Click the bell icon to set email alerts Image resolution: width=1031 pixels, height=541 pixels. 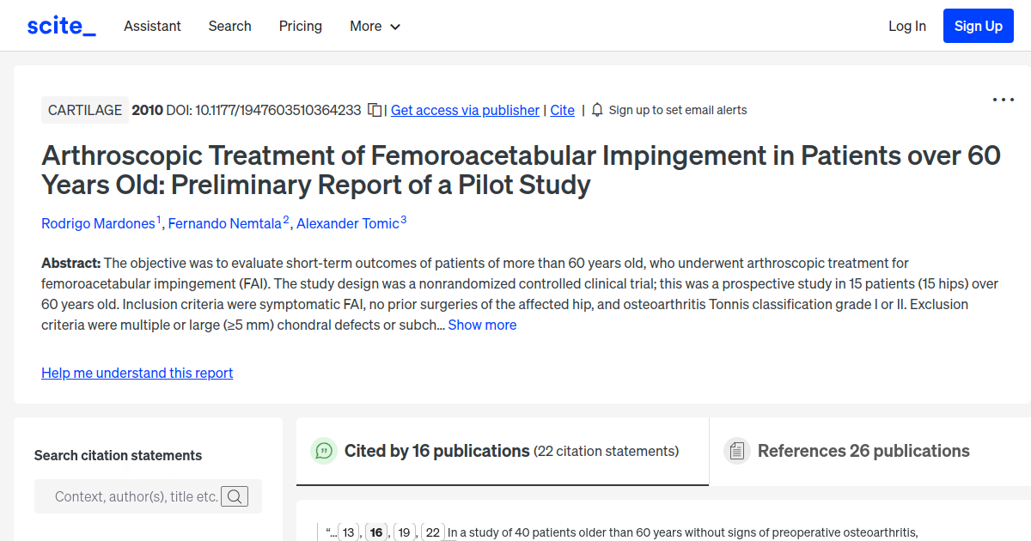point(596,110)
